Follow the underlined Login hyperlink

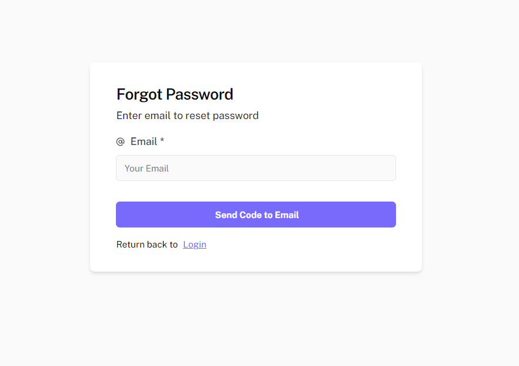click(x=195, y=245)
